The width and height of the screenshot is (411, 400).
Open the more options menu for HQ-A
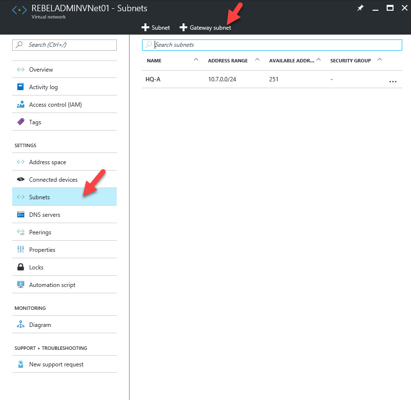pyautogui.click(x=393, y=81)
